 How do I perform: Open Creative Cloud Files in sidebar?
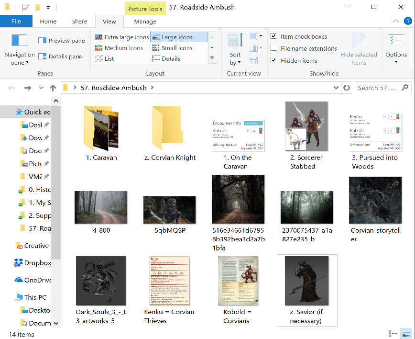pos(33,246)
